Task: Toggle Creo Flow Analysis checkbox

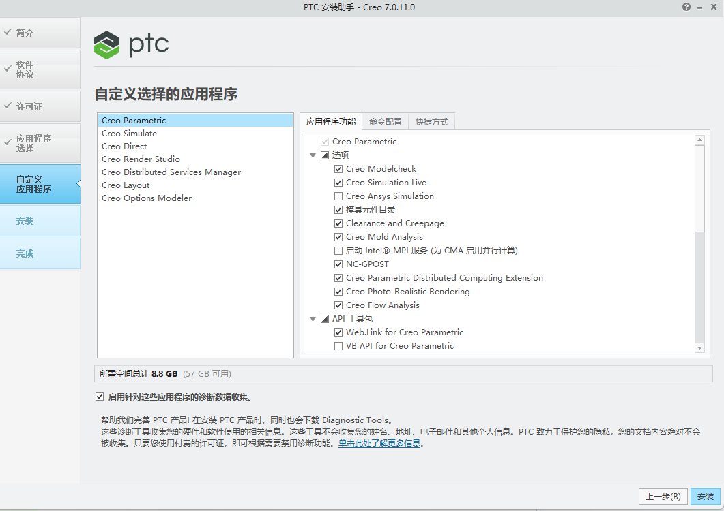Action: point(338,305)
